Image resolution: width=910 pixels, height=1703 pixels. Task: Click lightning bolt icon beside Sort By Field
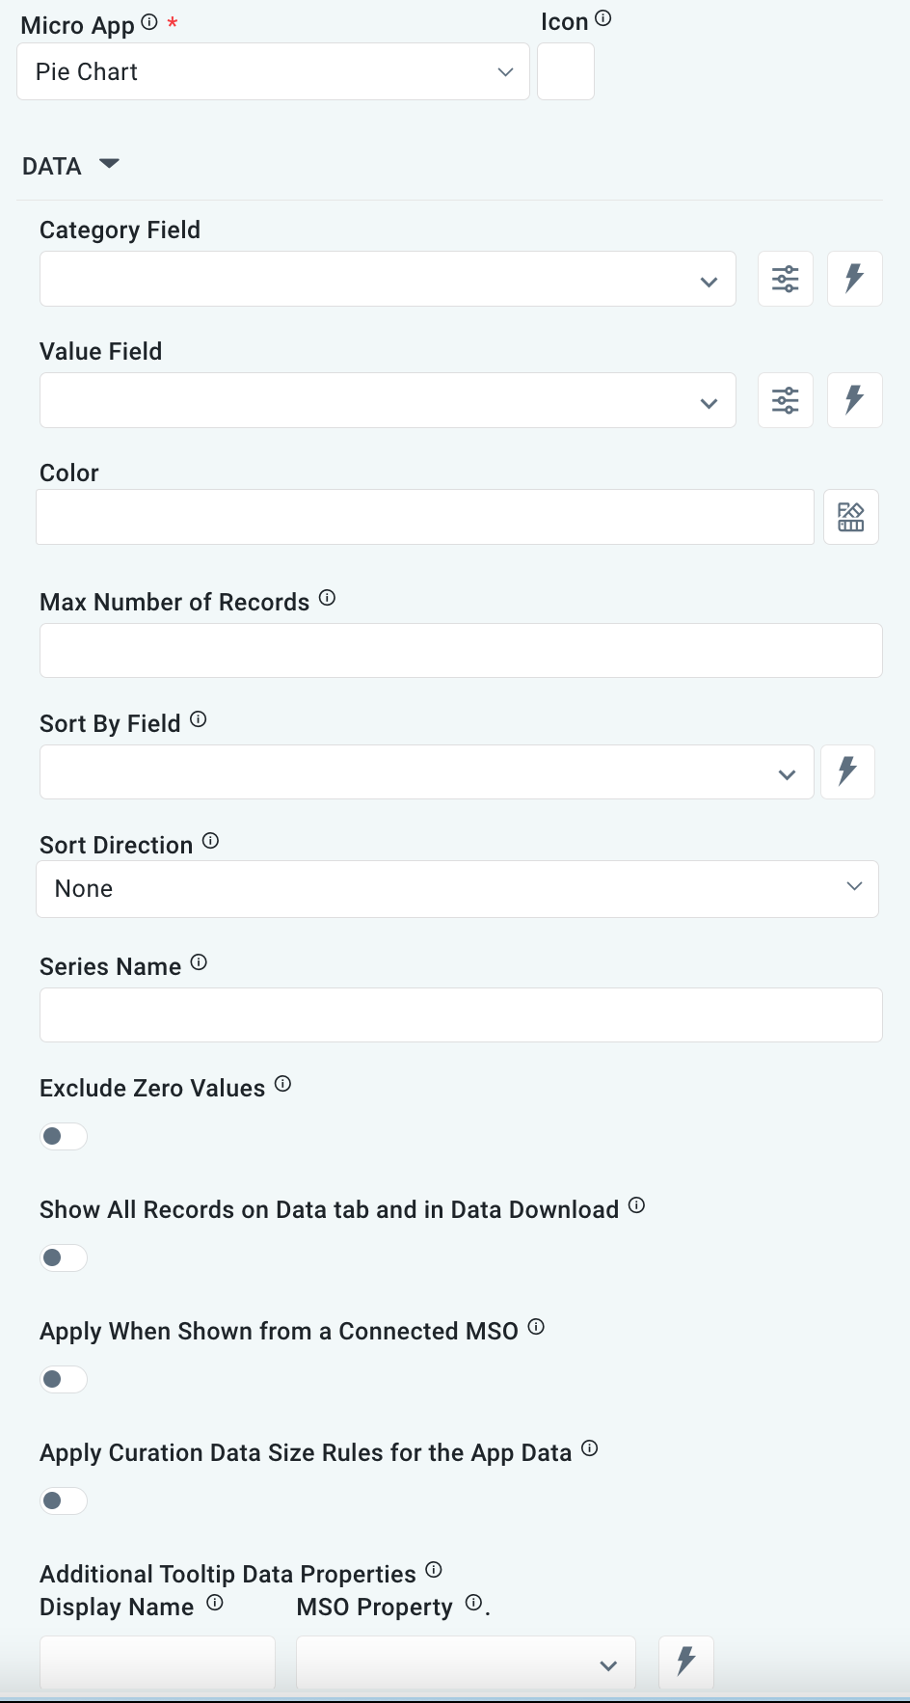coord(847,771)
